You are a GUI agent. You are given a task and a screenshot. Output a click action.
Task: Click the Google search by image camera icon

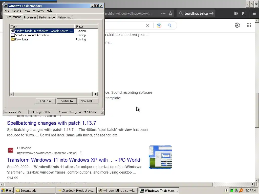click(159, 26)
